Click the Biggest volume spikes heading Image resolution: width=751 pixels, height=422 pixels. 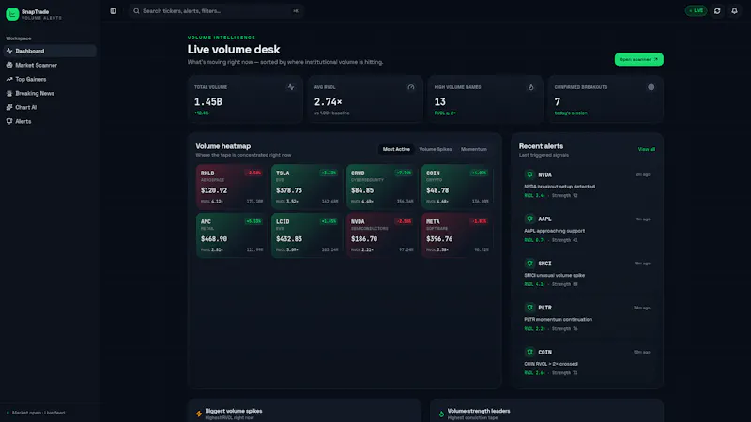pyautogui.click(x=234, y=411)
